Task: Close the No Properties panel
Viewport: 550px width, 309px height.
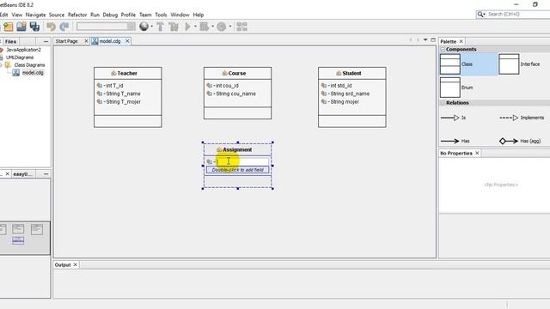Action: pyautogui.click(x=477, y=153)
